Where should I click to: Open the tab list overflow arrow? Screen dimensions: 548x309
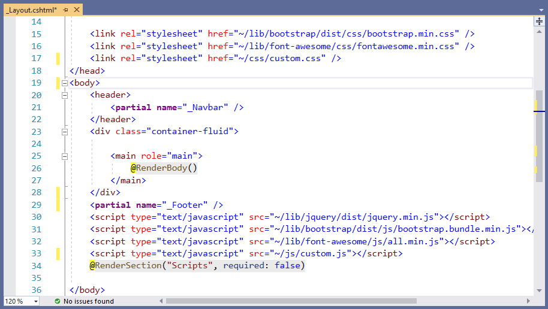pos(539,10)
